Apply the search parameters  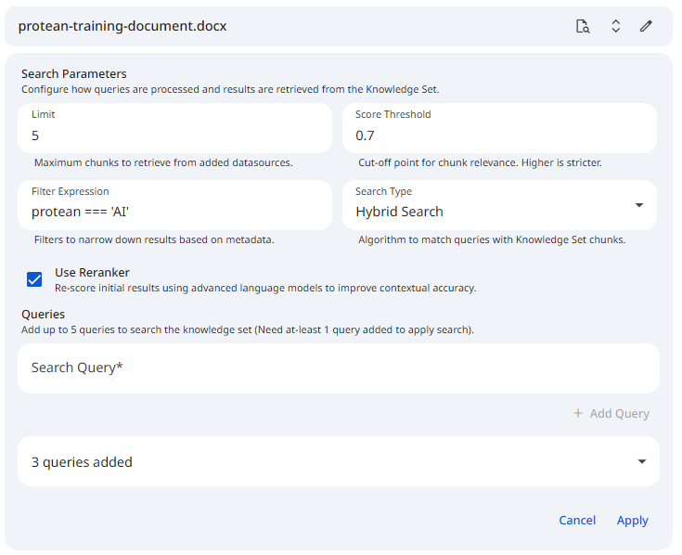632,520
